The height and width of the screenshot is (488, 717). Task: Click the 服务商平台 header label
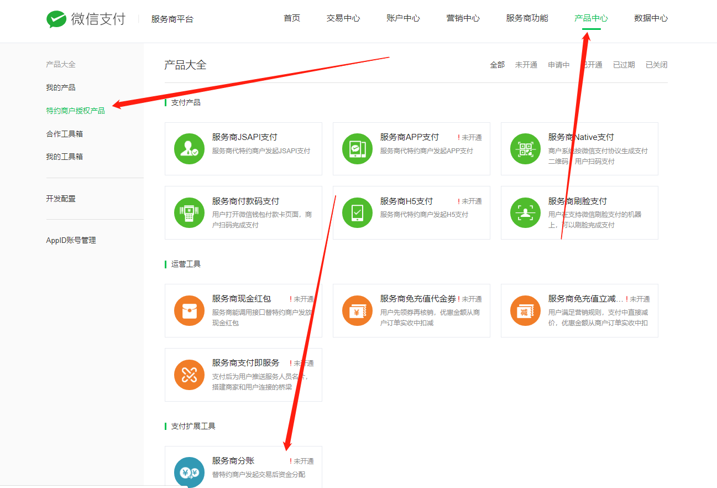[x=172, y=19]
